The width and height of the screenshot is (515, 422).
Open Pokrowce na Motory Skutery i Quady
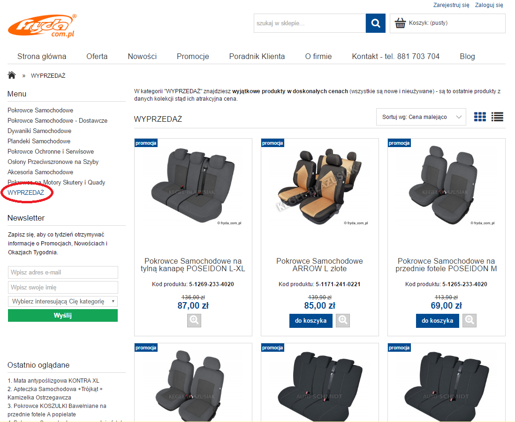56,182
